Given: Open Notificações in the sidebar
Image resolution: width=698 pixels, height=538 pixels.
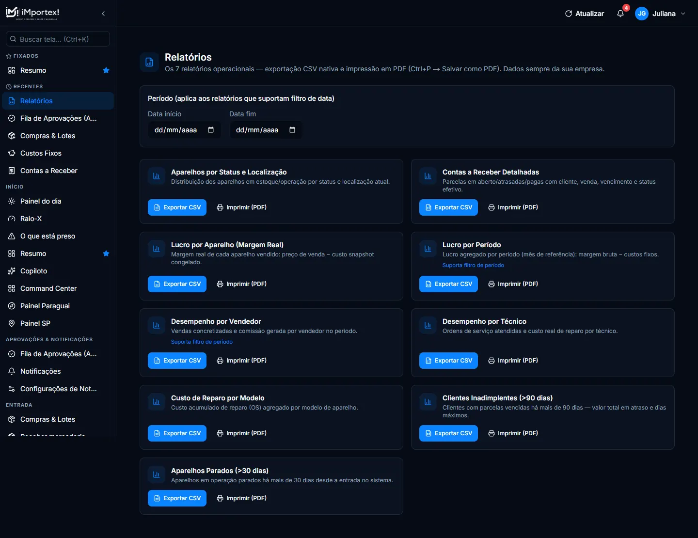Looking at the screenshot, I should tap(58, 371).
